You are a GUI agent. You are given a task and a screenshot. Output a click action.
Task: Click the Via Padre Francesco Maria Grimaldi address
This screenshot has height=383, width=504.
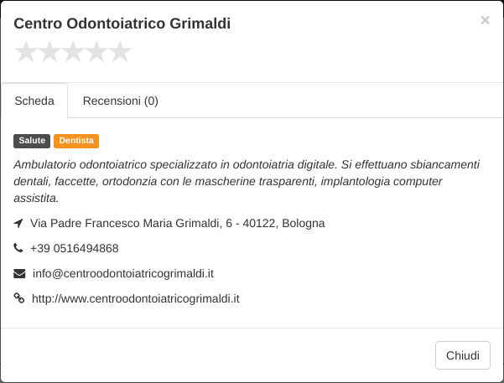[x=178, y=223]
